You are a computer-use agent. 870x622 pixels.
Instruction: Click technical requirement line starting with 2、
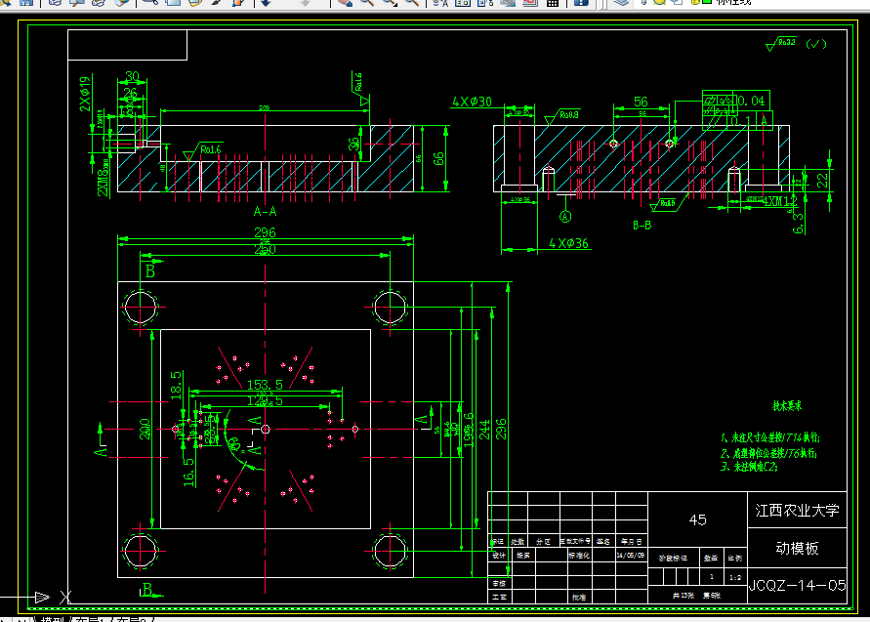point(768,453)
